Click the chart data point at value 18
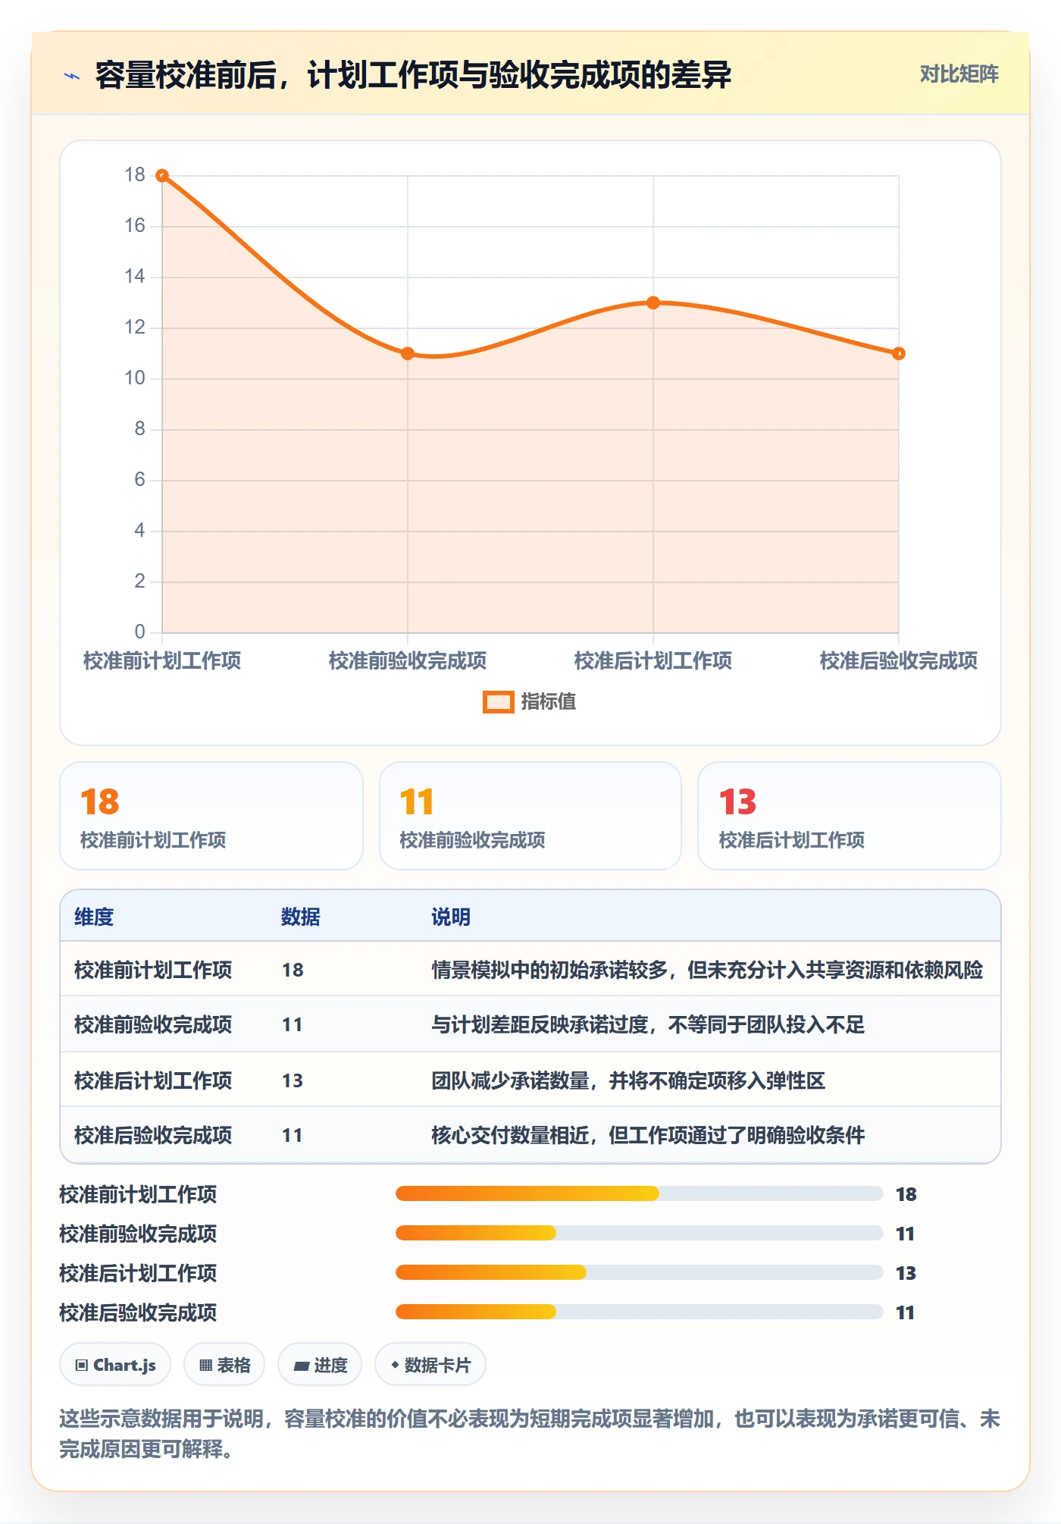The height and width of the screenshot is (1524, 1061). tap(162, 176)
